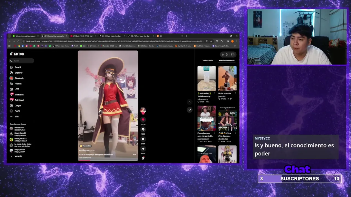Open the tab search dropdown at tab strip start
The image size is (351, 197).
coord(9,36)
